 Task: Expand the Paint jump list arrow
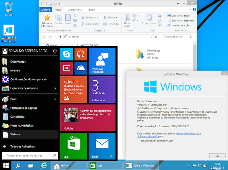coord(55,99)
